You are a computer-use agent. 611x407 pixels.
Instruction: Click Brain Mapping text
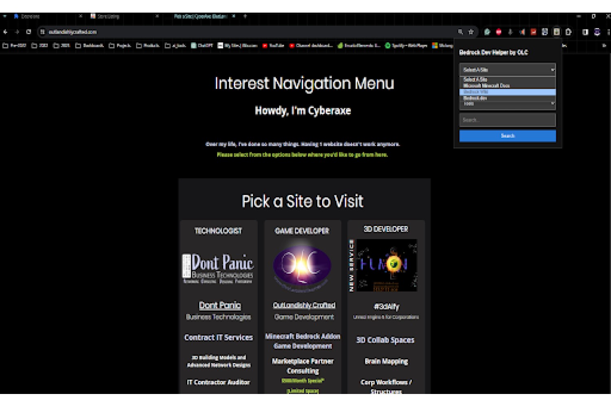tap(386, 361)
